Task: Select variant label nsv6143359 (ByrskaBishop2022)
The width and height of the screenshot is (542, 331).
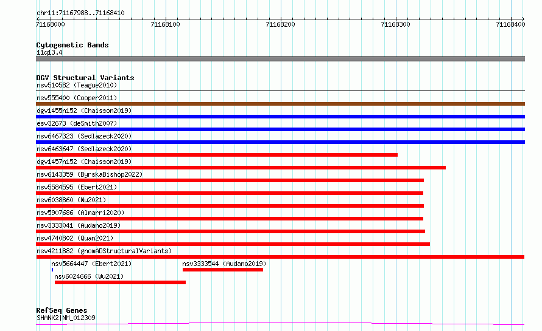Action: point(90,174)
